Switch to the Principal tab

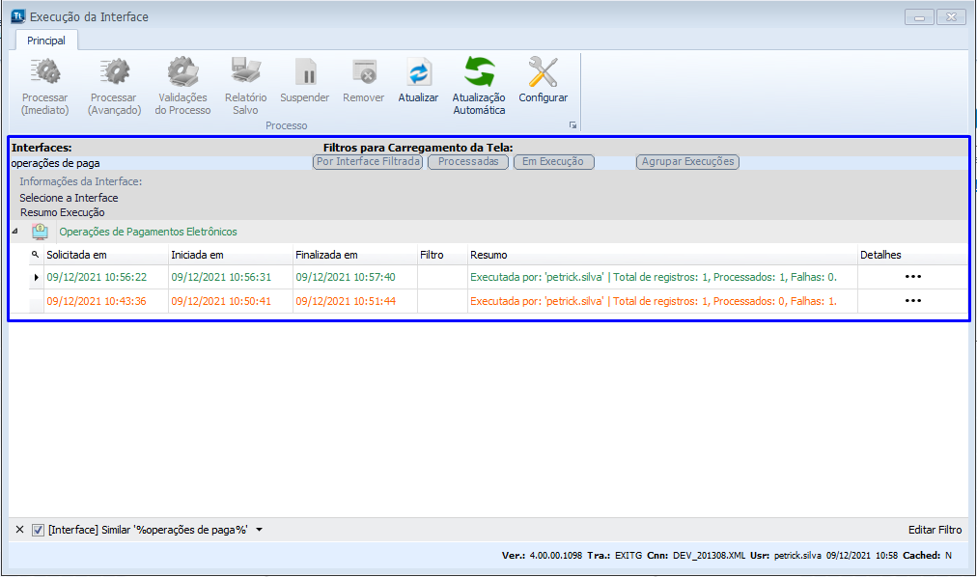(x=46, y=41)
